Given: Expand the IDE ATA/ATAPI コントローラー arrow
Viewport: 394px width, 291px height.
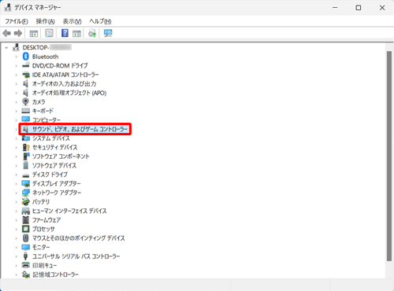Looking at the screenshot, I should point(17,75).
